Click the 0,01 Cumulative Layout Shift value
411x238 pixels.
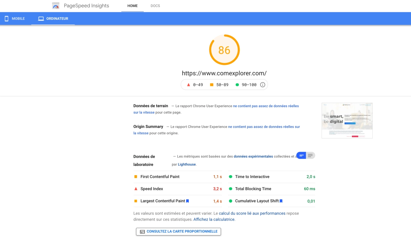[x=311, y=201]
